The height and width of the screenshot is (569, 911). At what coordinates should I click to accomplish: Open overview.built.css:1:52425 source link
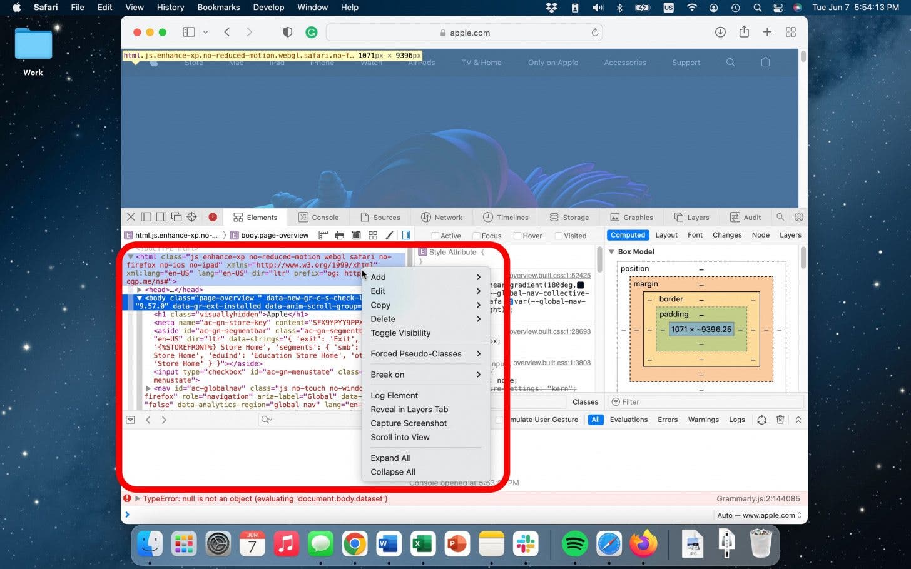coord(550,276)
